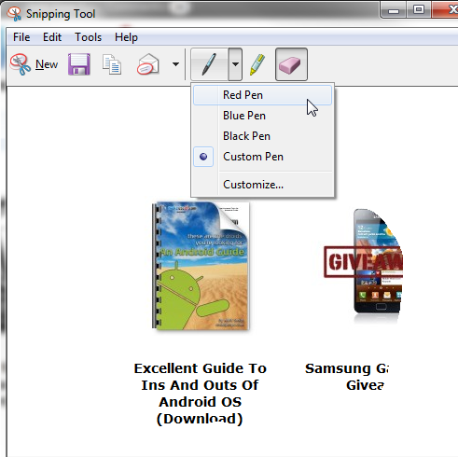458x457 pixels.
Task: Open the Help menu
Action: 126,37
